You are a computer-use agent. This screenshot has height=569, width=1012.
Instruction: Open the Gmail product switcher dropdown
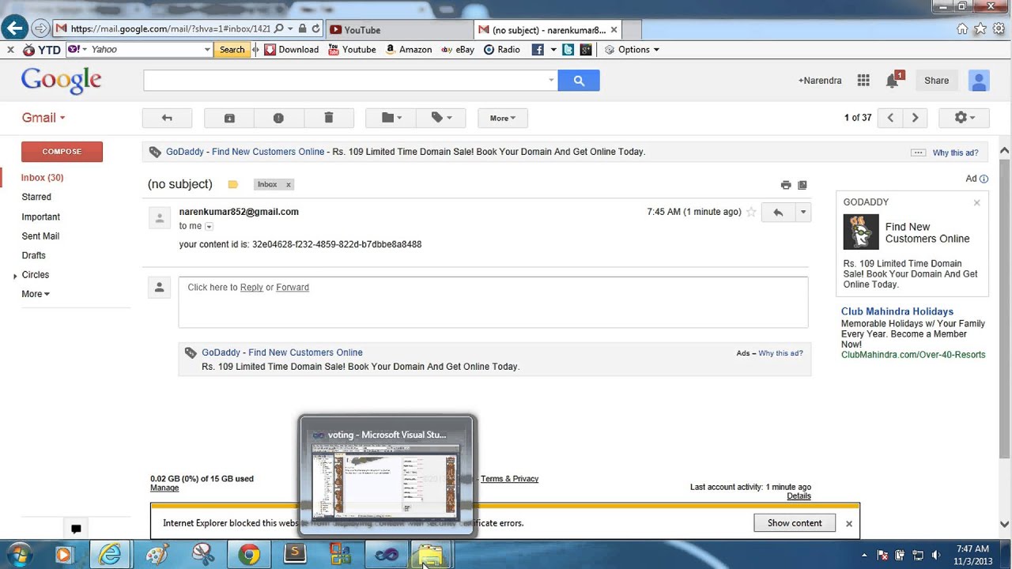coord(43,118)
